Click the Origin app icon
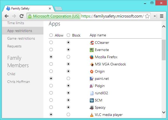 point(91,72)
